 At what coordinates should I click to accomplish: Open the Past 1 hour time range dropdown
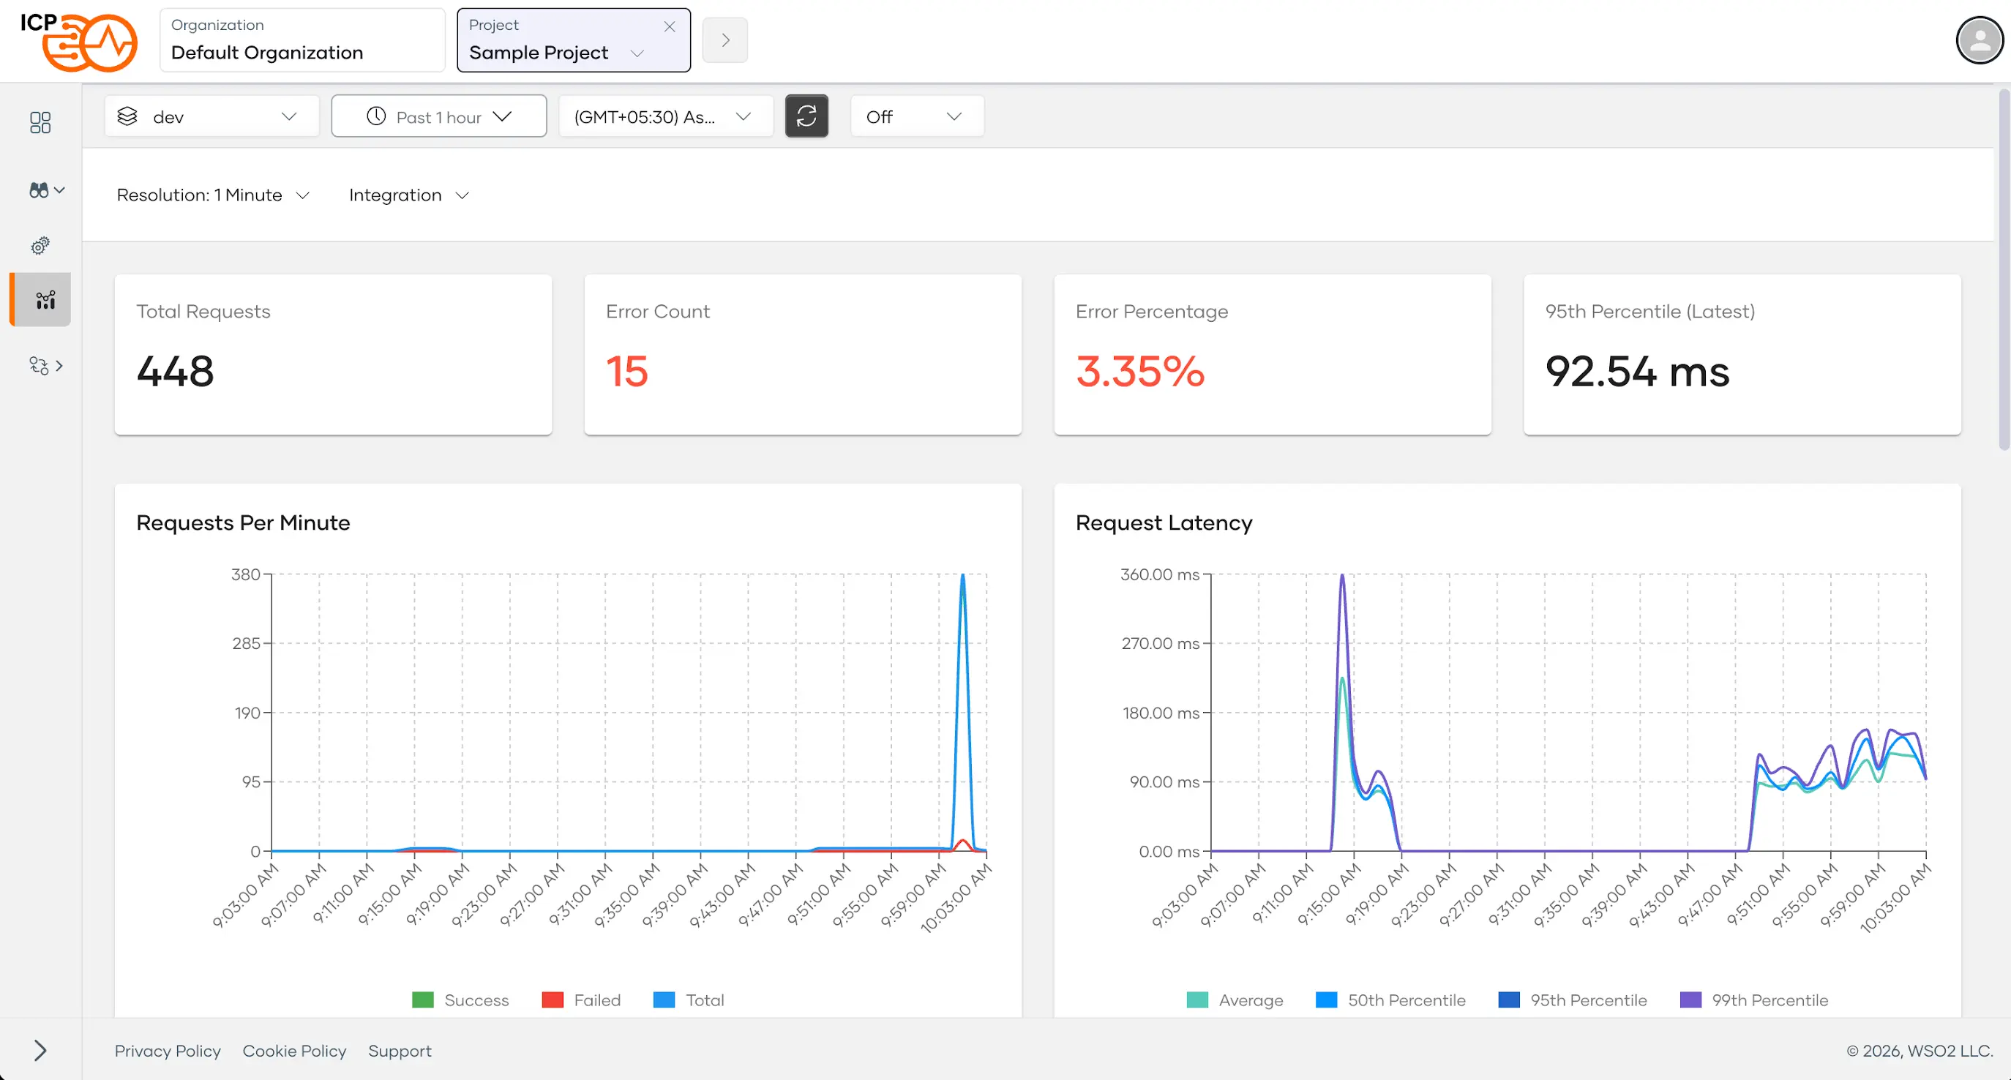(439, 116)
